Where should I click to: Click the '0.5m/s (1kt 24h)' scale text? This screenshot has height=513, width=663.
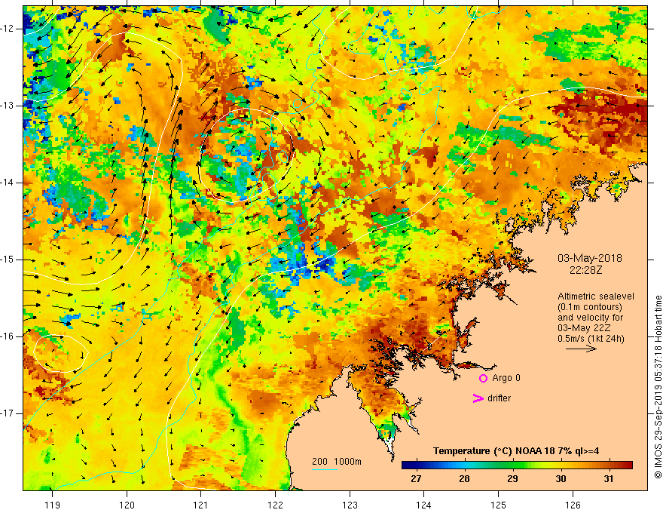(x=591, y=339)
